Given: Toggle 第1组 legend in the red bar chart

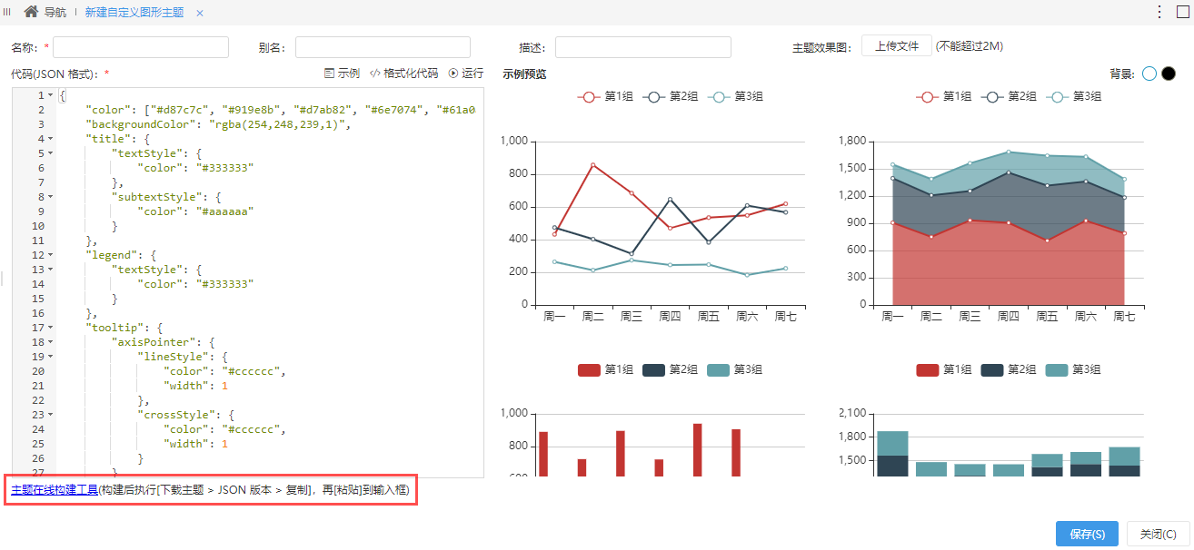Looking at the screenshot, I should pyautogui.click(x=604, y=370).
